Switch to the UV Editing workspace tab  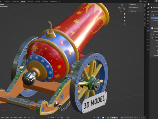(x=45, y=2)
